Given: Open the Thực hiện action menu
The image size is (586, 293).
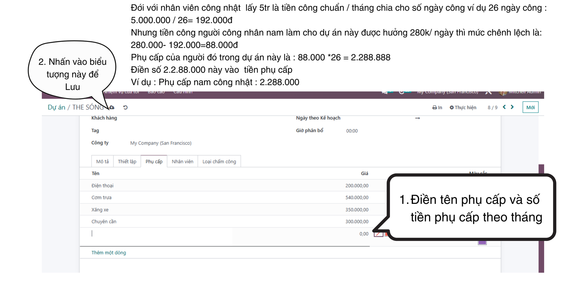Looking at the screenshot, I should tap(463, 107).
